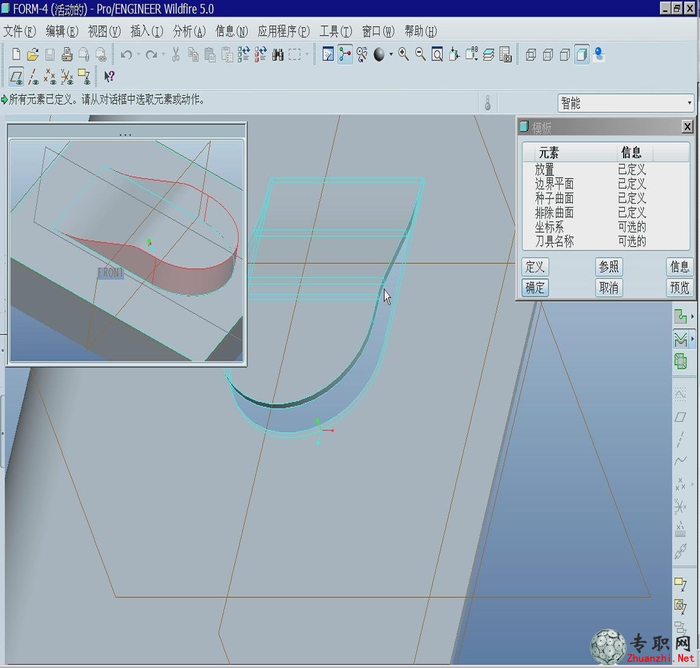Expand the green punch form tool flyout arrow
This screenshot has width=700, height=668.
coord(692,316)
